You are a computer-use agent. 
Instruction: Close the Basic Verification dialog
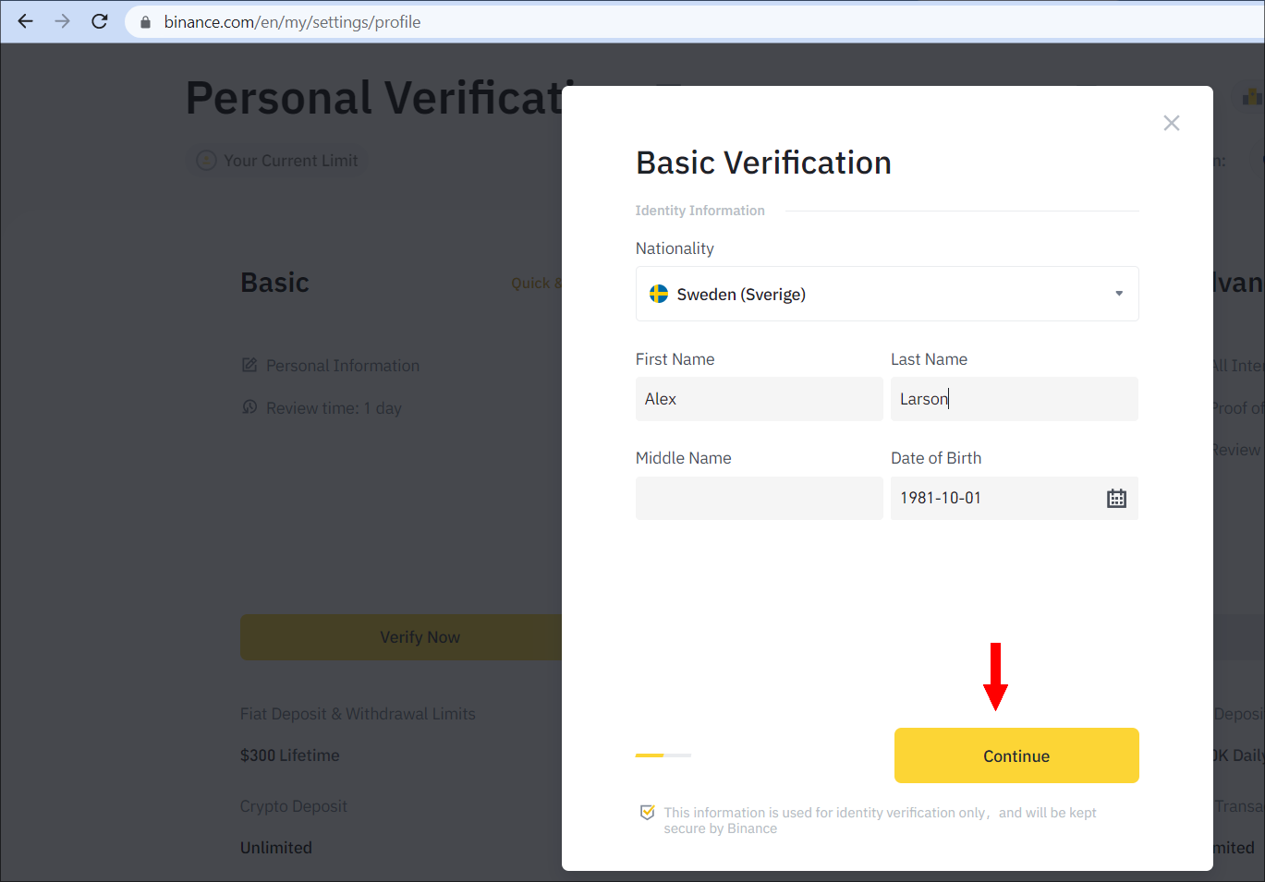point(1172,123)
